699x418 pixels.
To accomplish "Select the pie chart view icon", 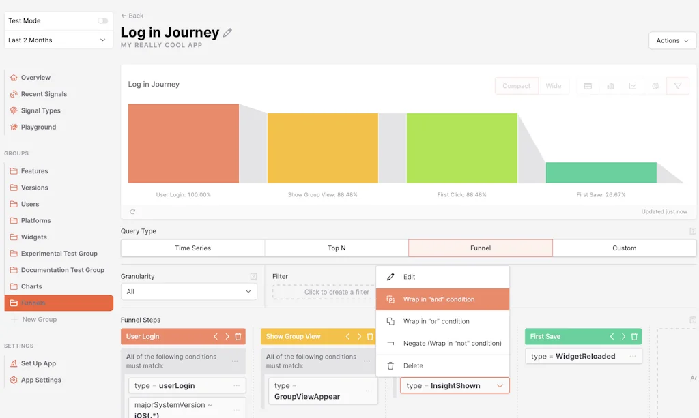I will point(655,86).
